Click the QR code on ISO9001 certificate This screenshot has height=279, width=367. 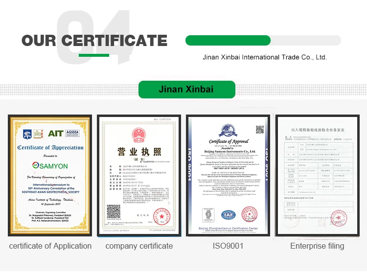(260, 129)
